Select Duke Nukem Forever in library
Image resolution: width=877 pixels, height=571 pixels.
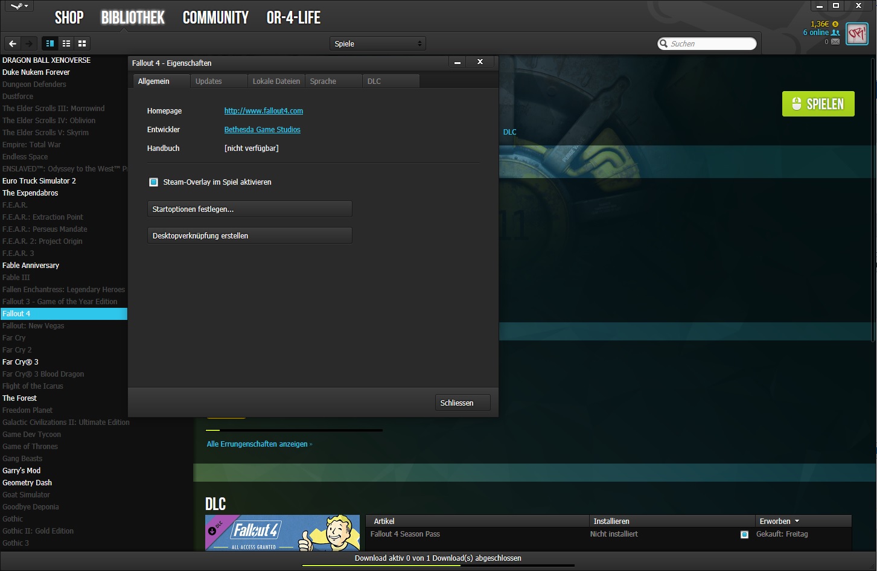coord(36,72)
